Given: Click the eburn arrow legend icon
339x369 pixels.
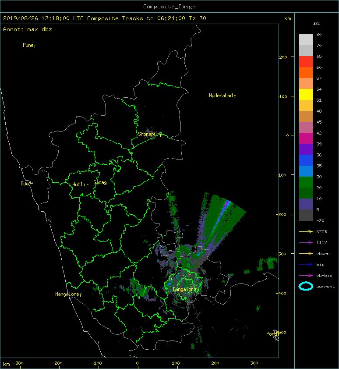Looking at the screenshot, I should tap(306, 254).
